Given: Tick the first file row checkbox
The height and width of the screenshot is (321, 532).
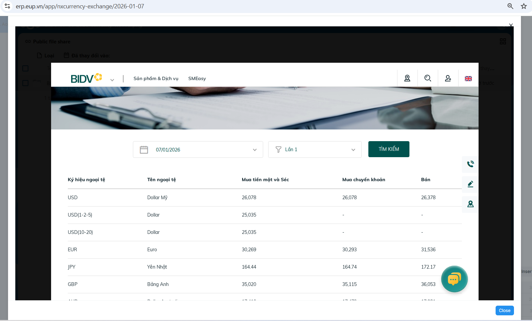Looking at the screenshot, I should [25, 68].
